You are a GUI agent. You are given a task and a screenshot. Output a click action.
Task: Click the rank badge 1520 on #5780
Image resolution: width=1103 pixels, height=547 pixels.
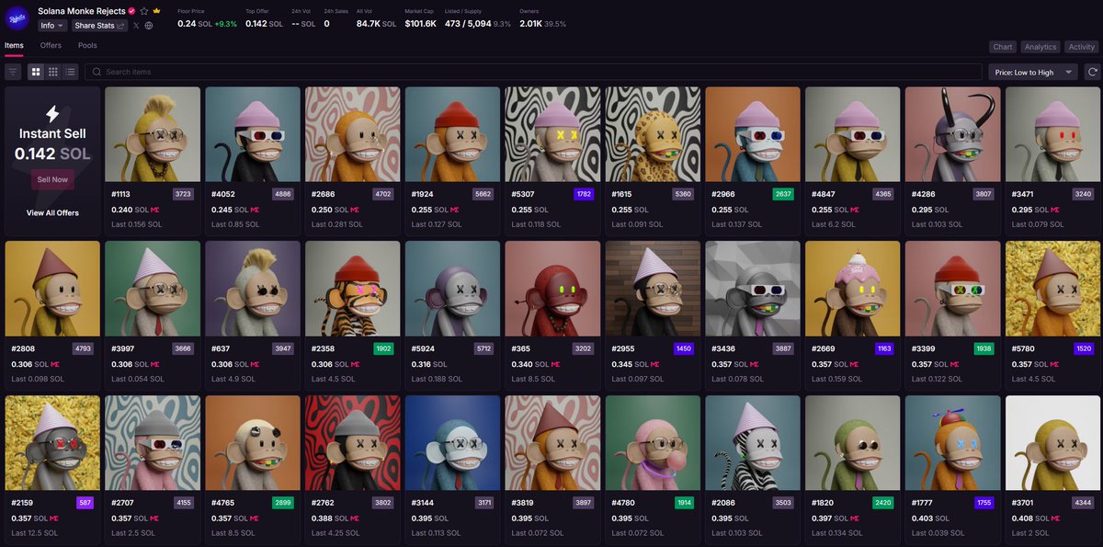tap(1085, 348)
